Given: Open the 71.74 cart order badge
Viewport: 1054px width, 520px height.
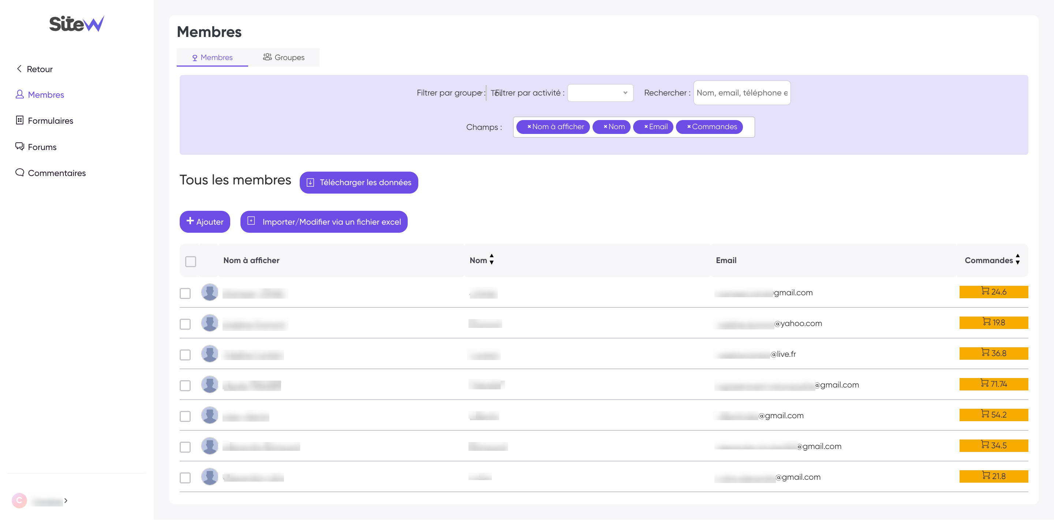Looking at the screenshot, I should [x=994, y=384].
